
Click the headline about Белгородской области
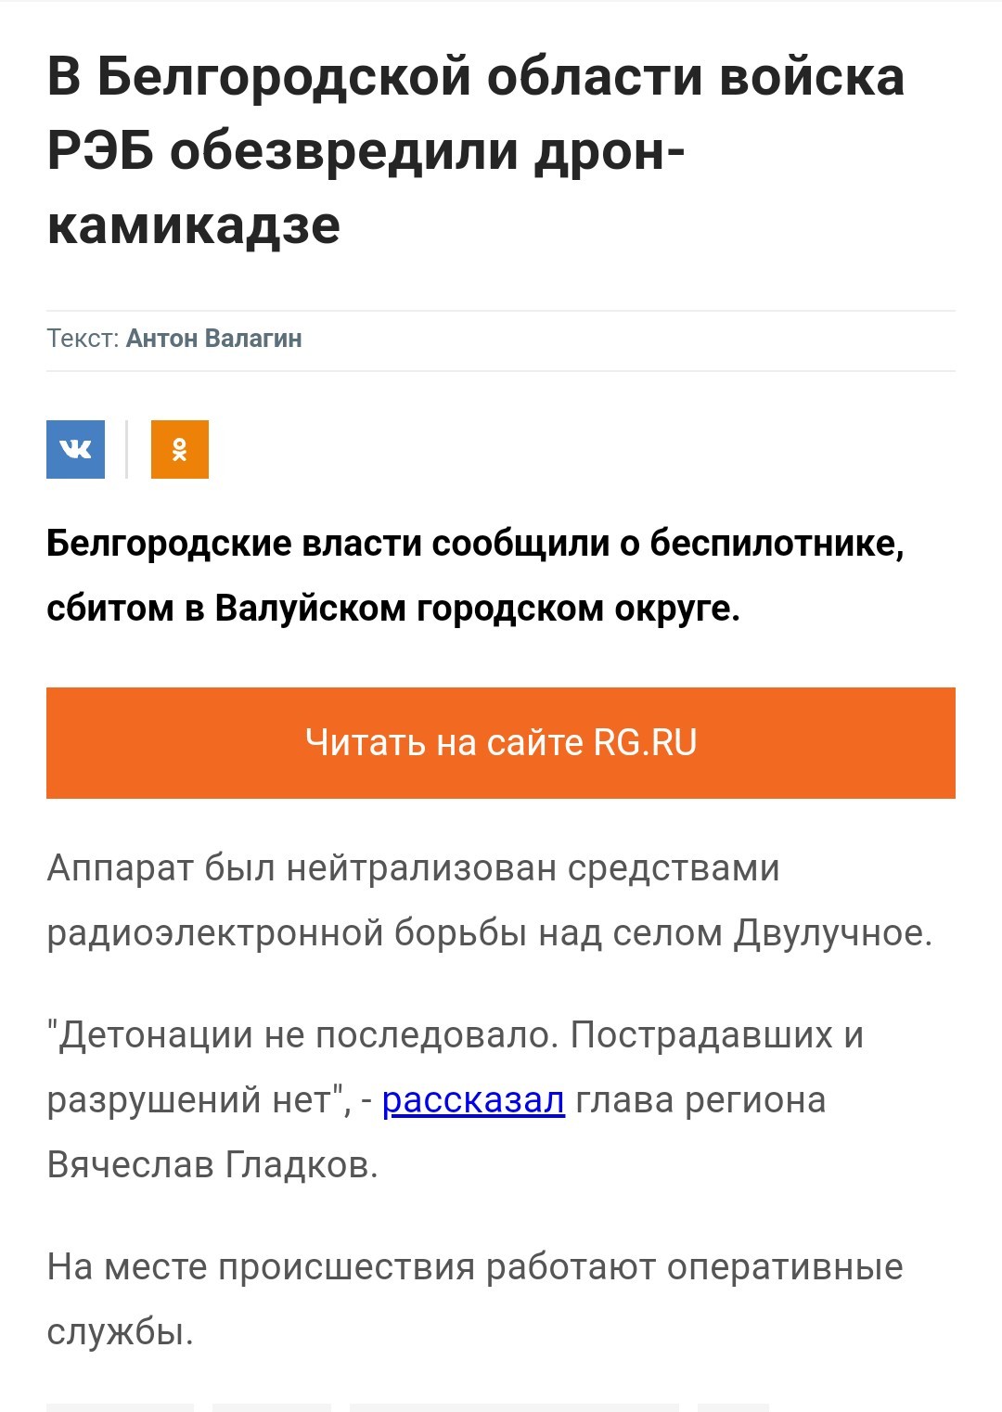476,151
